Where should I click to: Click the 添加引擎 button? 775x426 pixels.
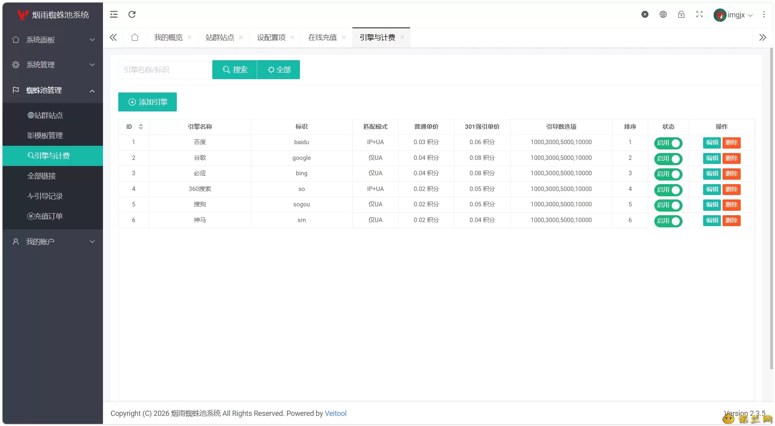point(147,102)
